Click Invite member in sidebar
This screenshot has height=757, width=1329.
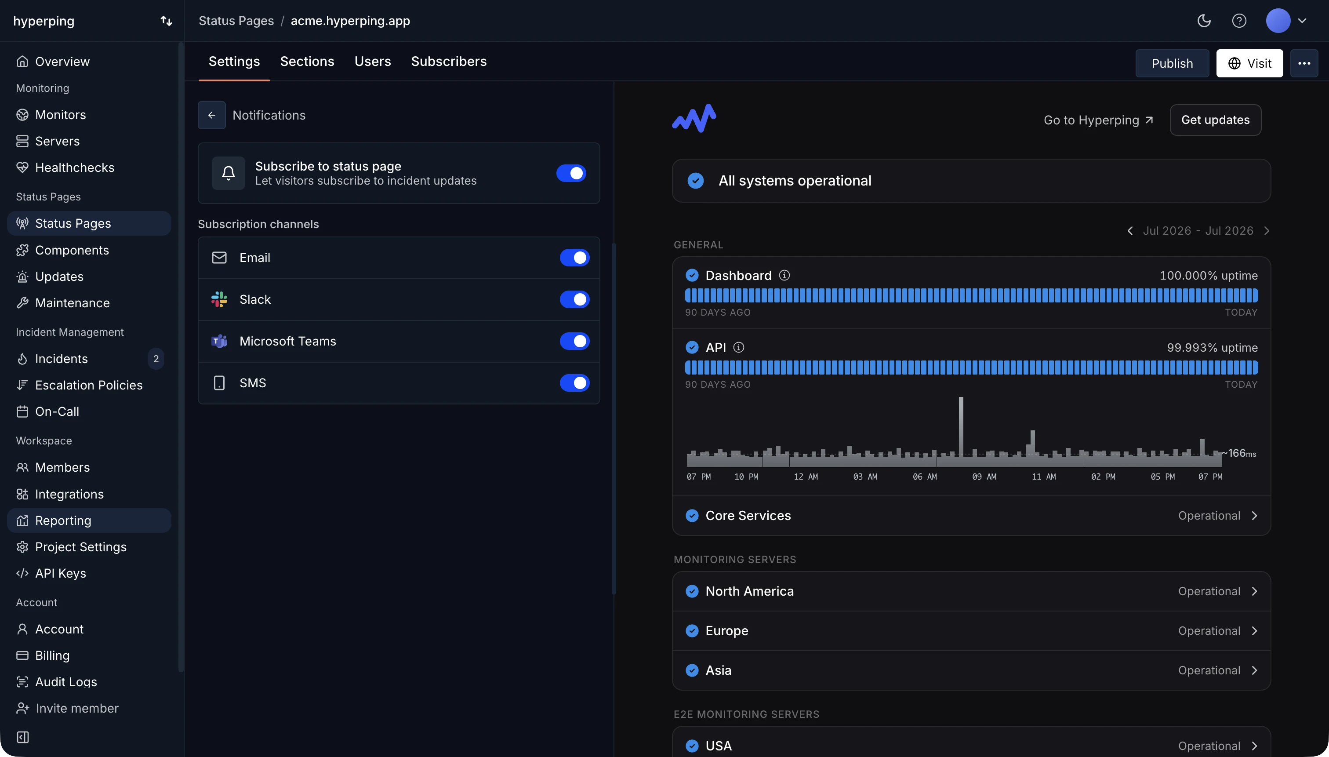click(68, 708)
